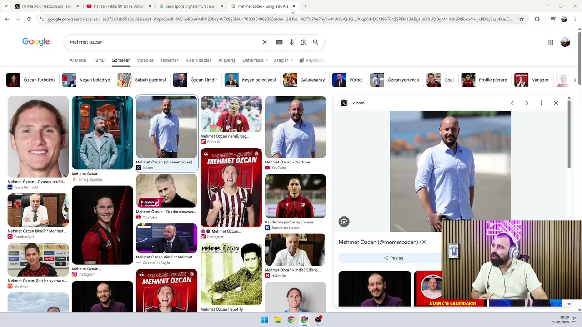Open the Transfermarkt player profile thumbnail
The height and width of the screenshot is (327, 582).
(x=38, y=137)
